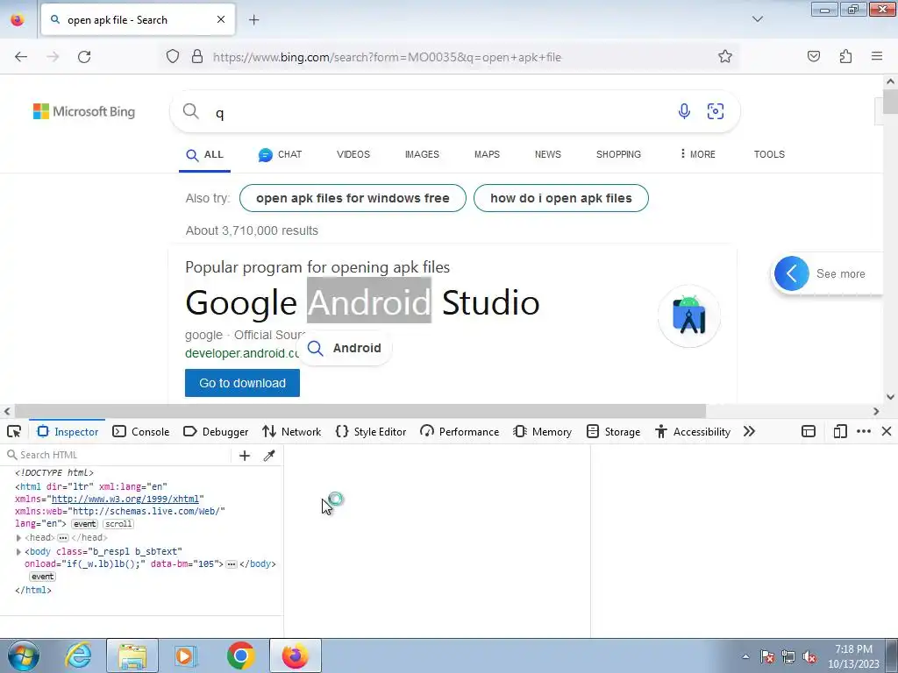This screenshot has width=898, height=673.
Task: Click 'open apk files for windows free' suggestion
Action: tap(353, 198)
